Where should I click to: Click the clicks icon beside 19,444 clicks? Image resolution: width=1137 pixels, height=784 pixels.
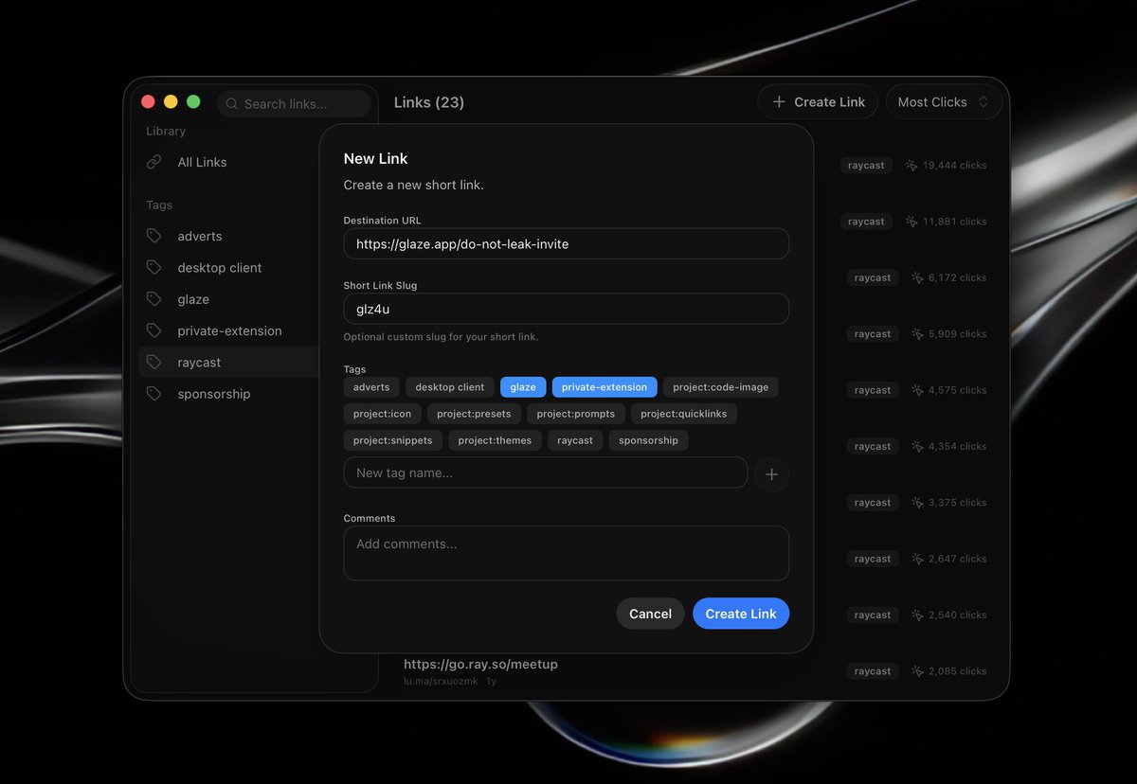(911, 165)
